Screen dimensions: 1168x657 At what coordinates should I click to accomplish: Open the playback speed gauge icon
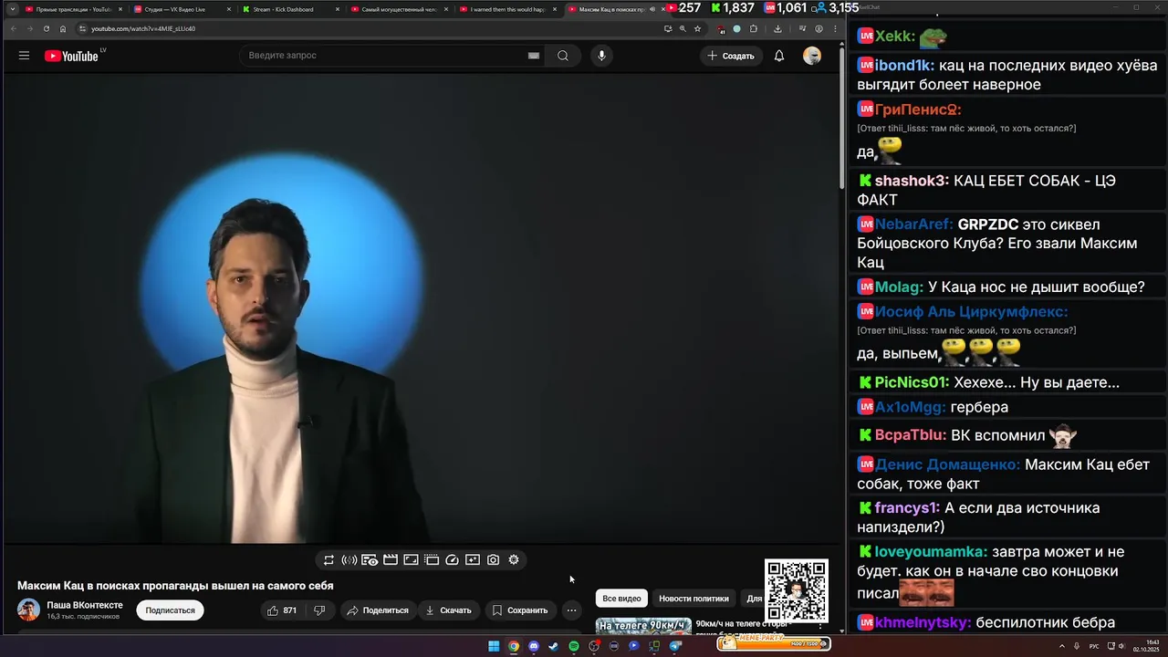click(452, 559)
